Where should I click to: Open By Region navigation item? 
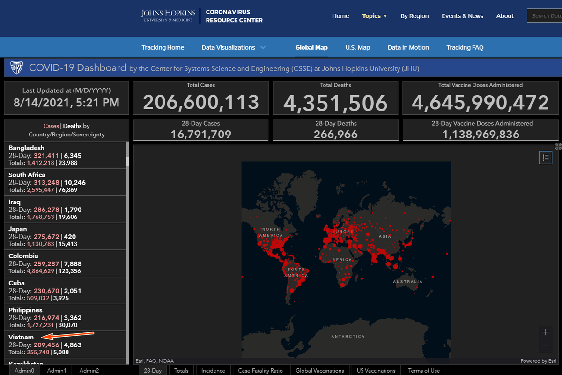point(414,16)
